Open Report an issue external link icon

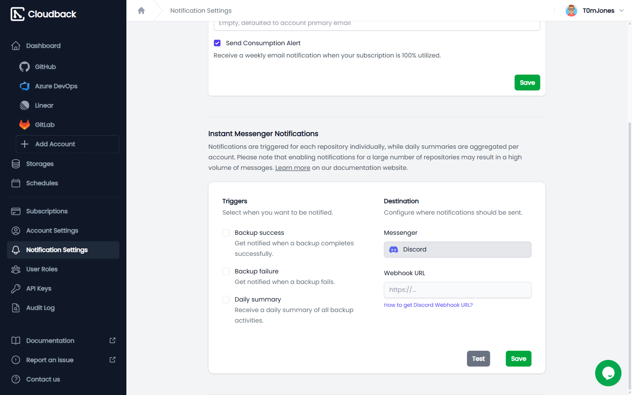(112, 360)
